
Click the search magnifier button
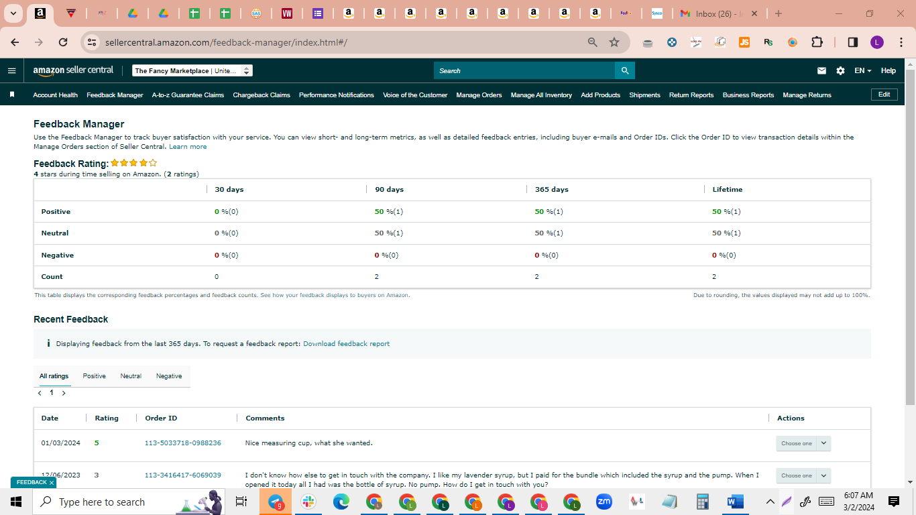click(625, 70)
